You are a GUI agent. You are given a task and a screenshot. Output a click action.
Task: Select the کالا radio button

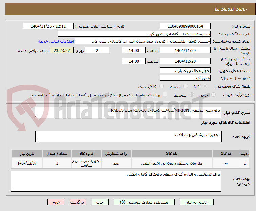tap(205, 86)
